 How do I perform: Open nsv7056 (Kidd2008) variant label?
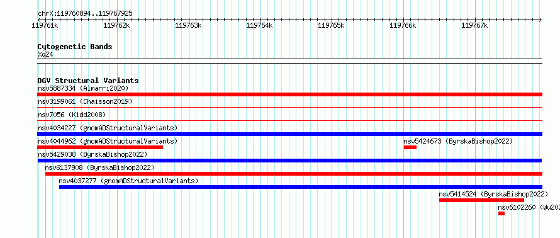[x=72, y=115]
